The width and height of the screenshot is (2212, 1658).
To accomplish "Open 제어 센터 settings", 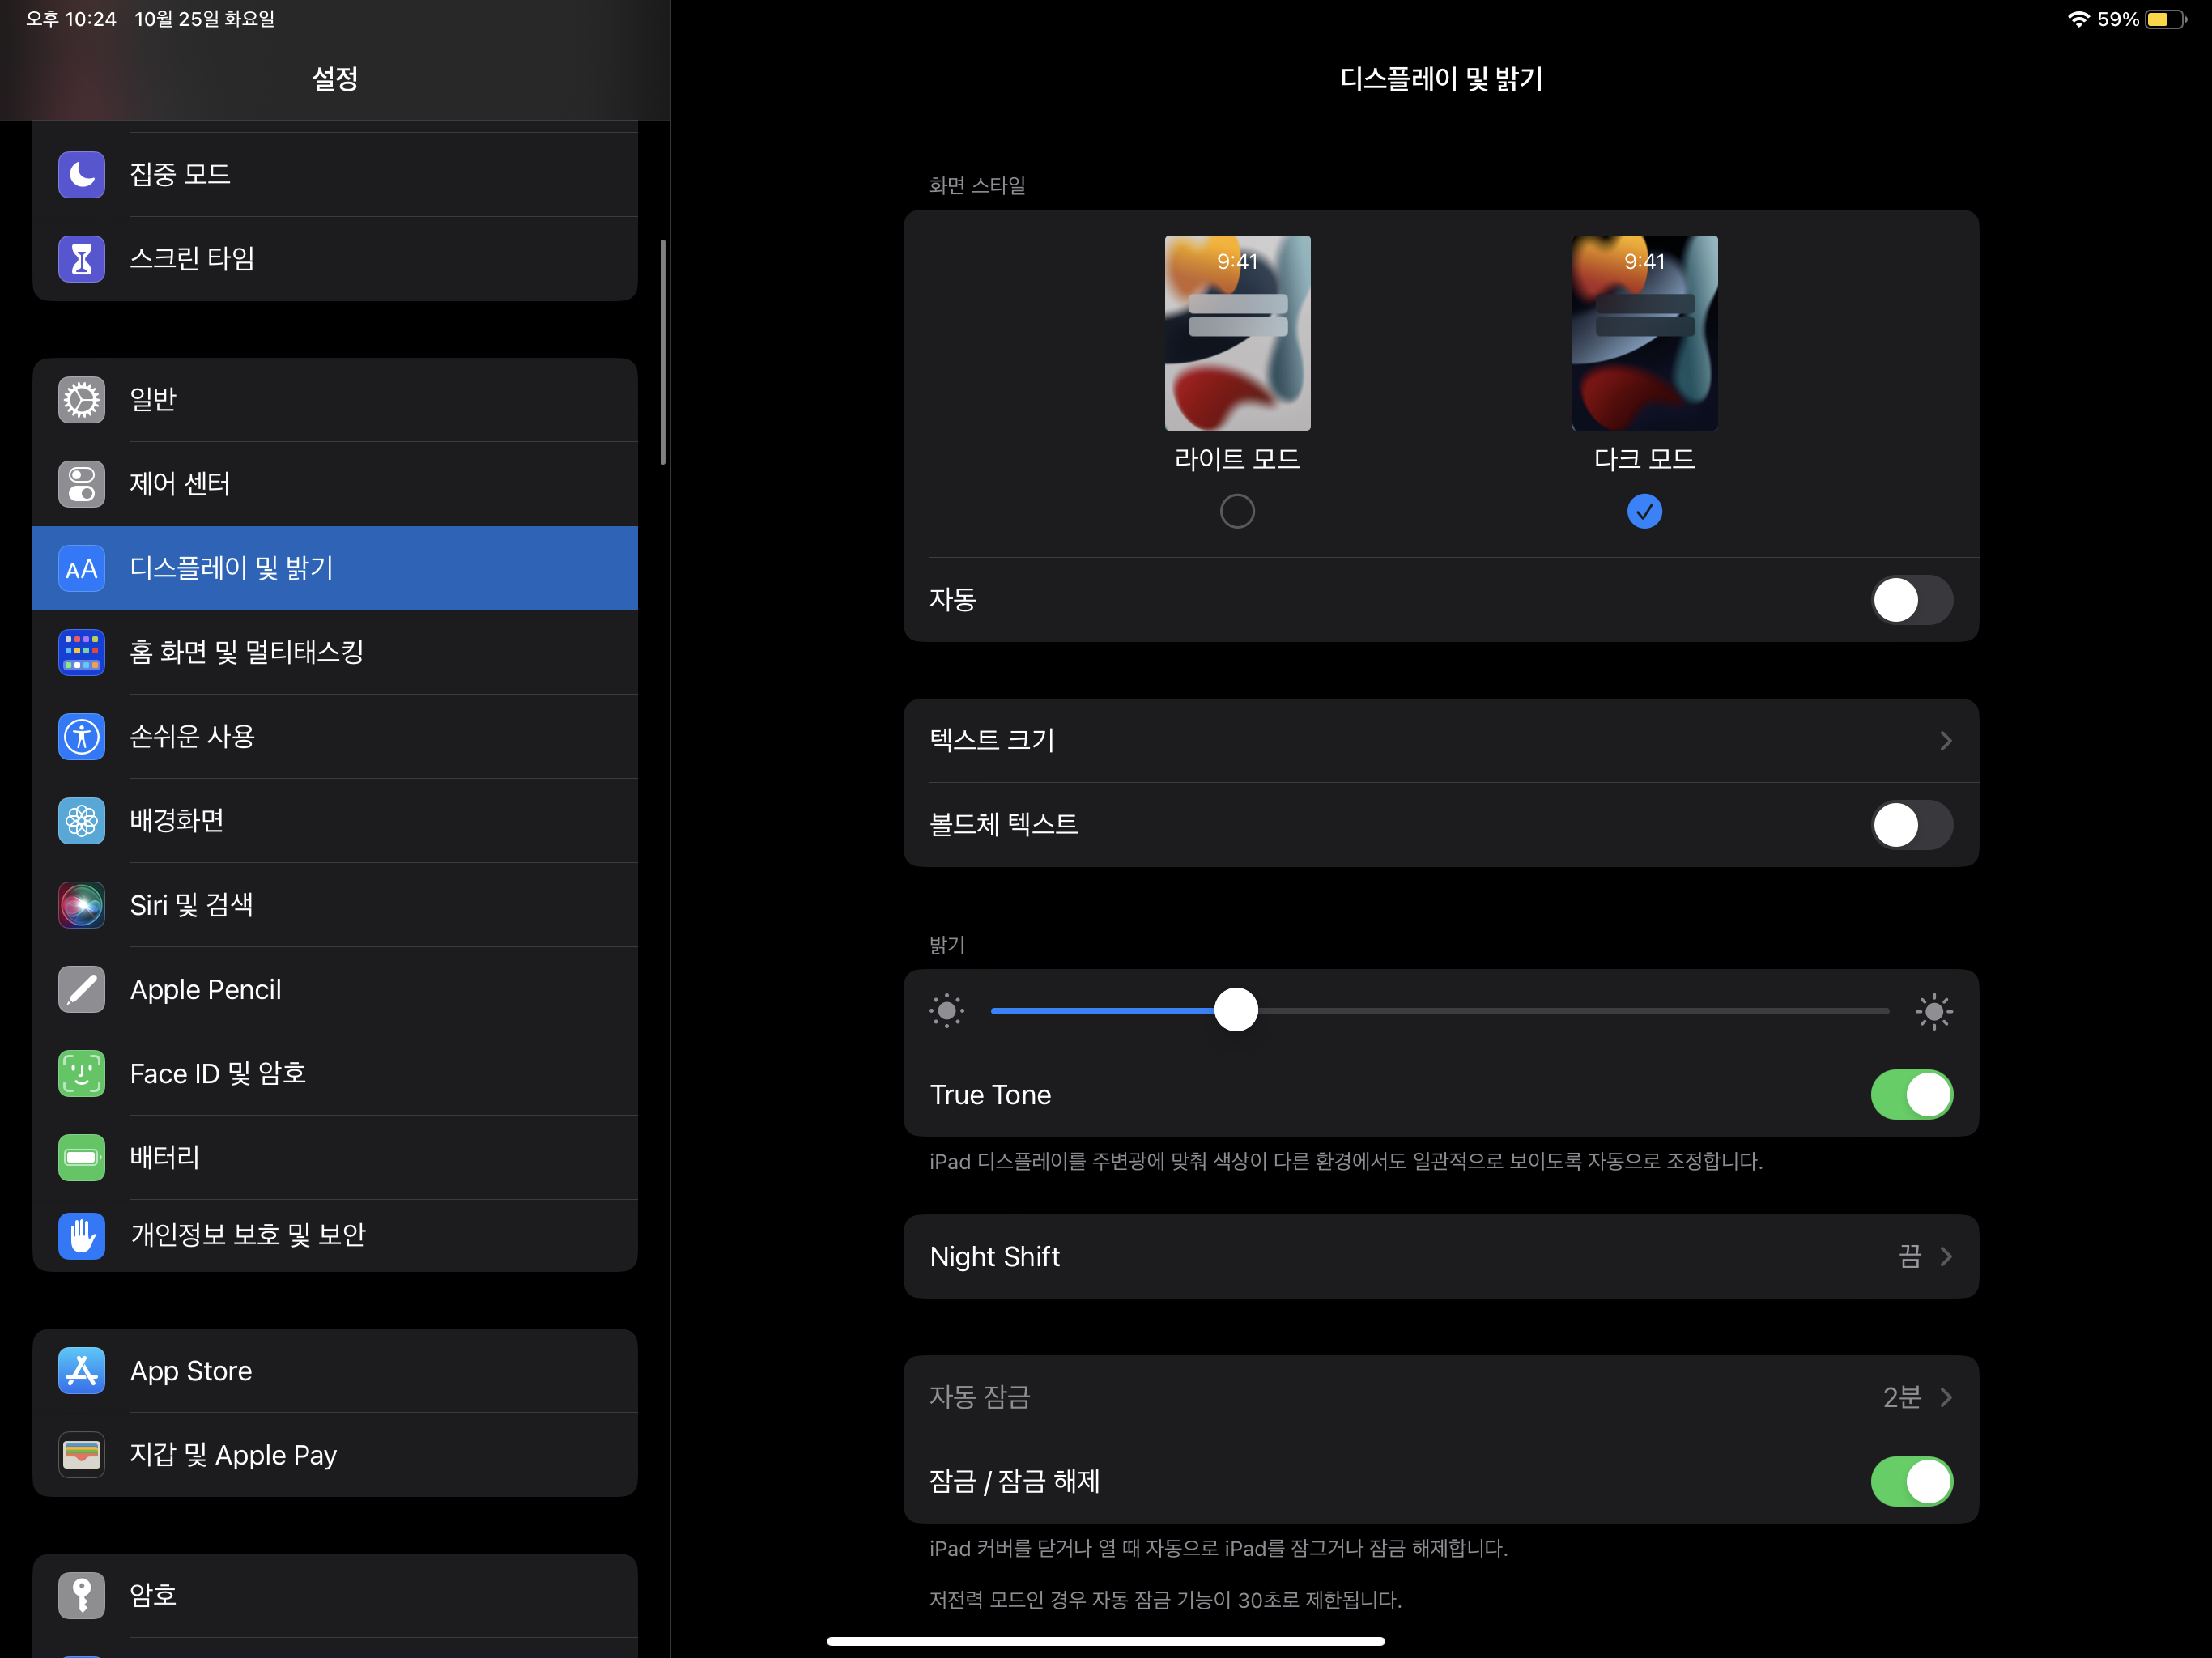I will (335, 484).
